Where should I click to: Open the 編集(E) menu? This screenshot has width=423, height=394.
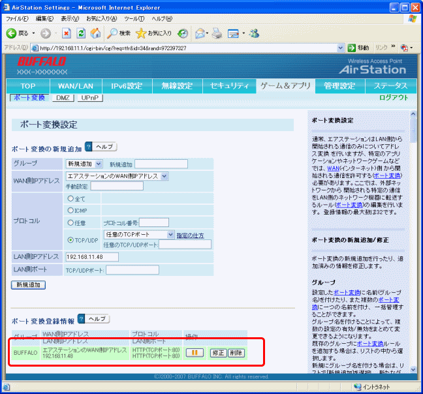click(x=45, y=19)
